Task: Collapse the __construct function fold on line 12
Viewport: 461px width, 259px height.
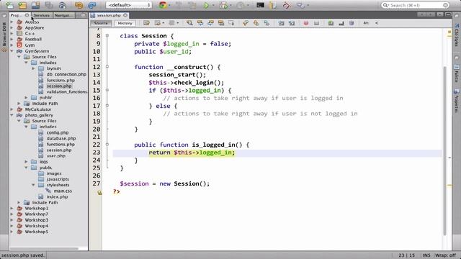Action: coord(107,67)
